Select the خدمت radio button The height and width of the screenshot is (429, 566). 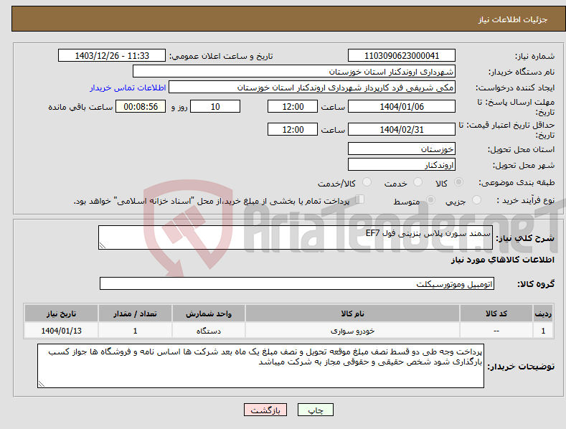click(418, 182)
